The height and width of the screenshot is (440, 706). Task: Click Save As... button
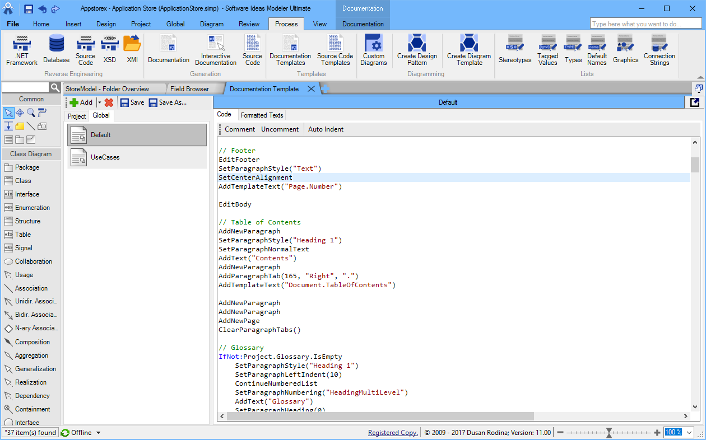[168, 102]
